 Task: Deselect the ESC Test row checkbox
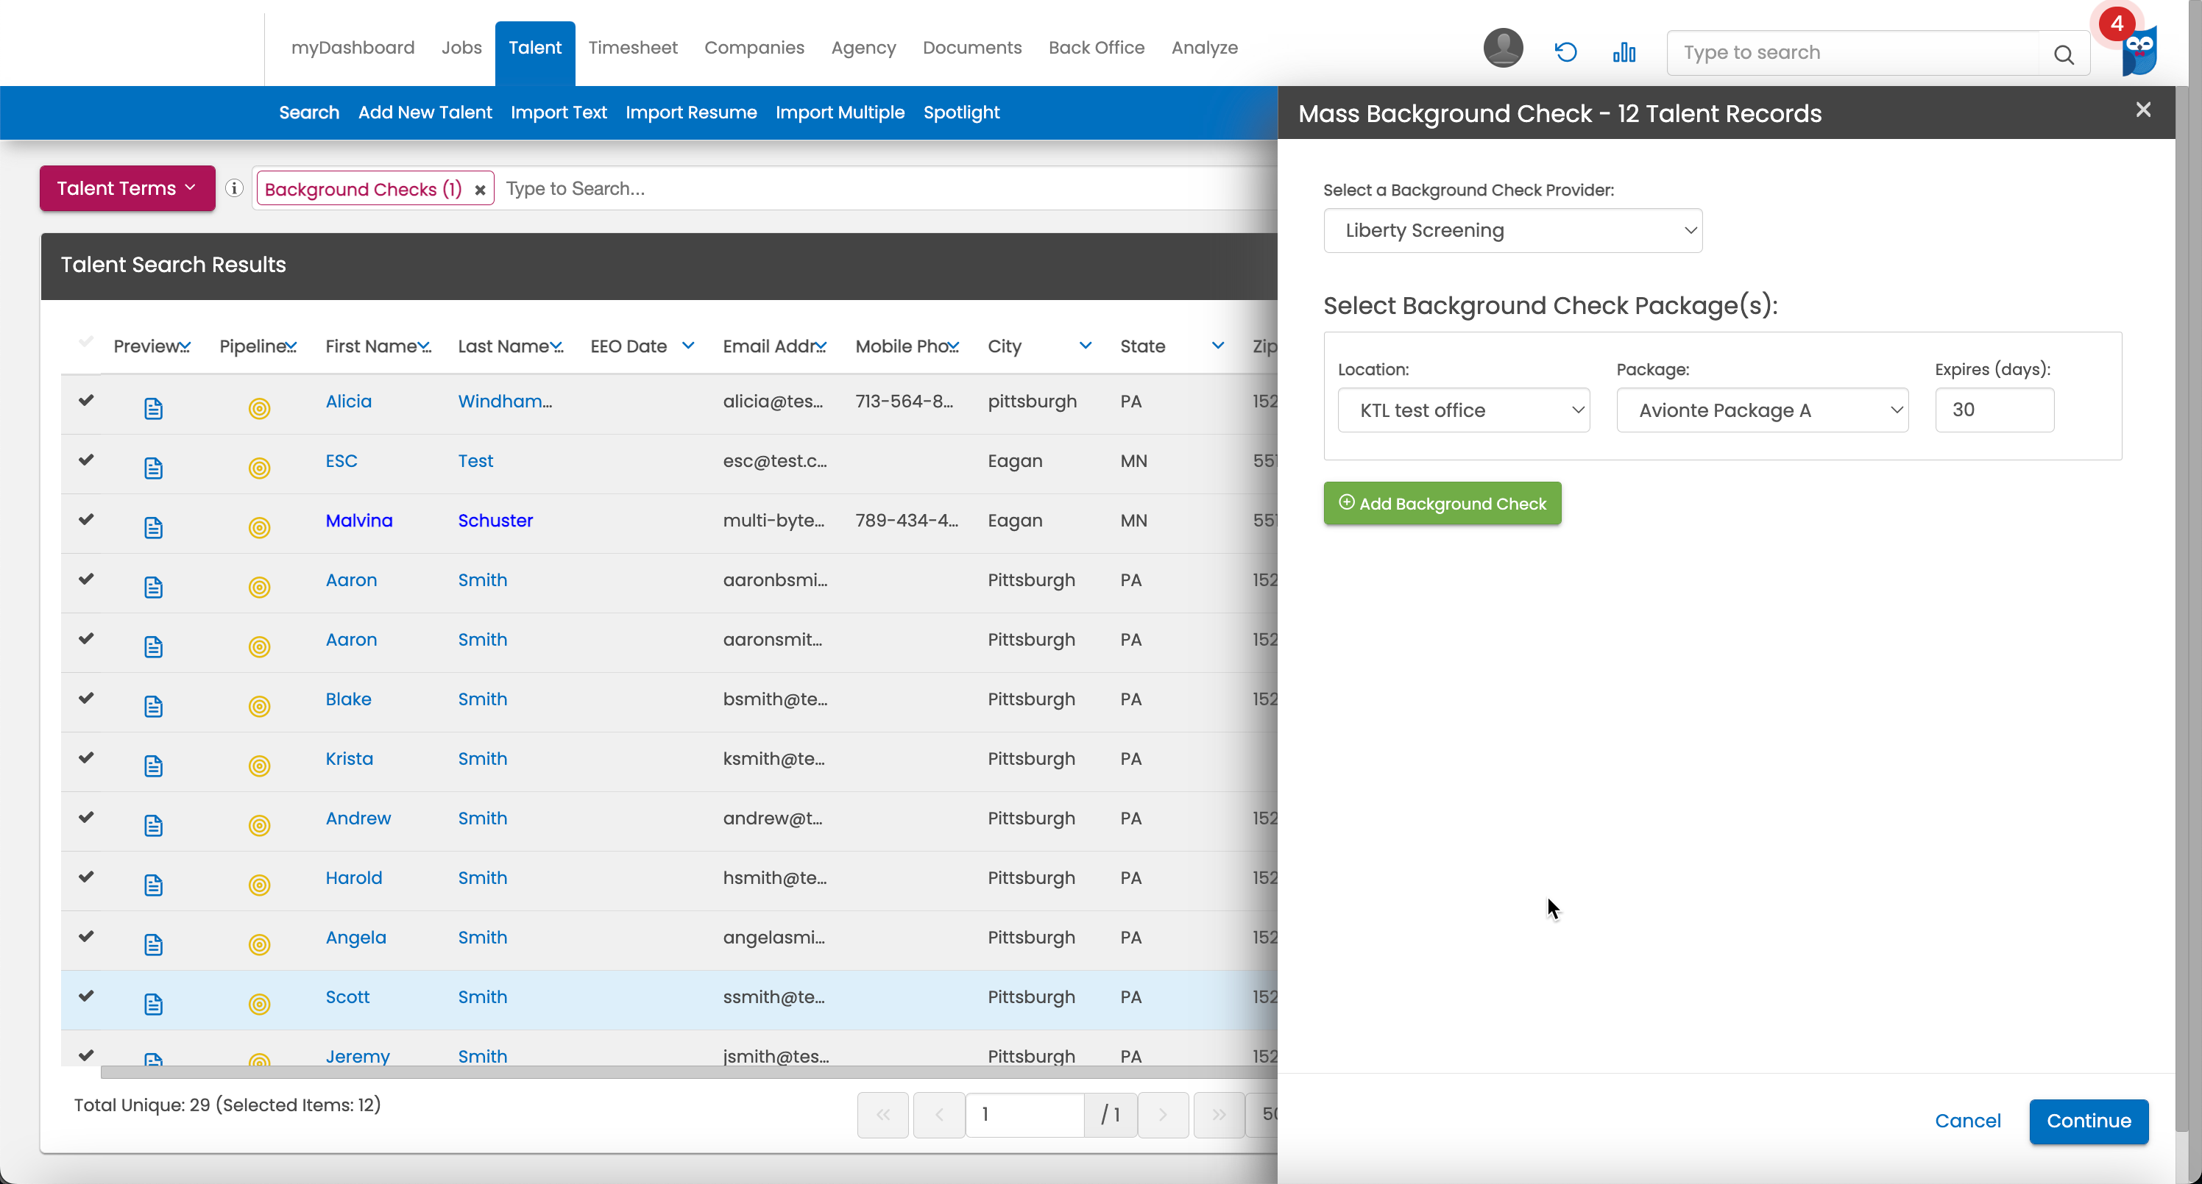tap(85, 460)
